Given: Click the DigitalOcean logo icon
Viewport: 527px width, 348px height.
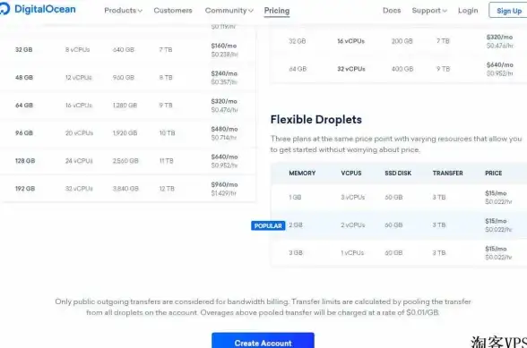Looking at the screenshot, I should pyautogui.click(x=4, y=9).
